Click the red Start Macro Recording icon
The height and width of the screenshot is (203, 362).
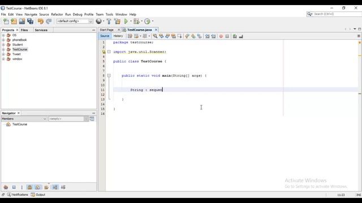click(x=221, y=36)
